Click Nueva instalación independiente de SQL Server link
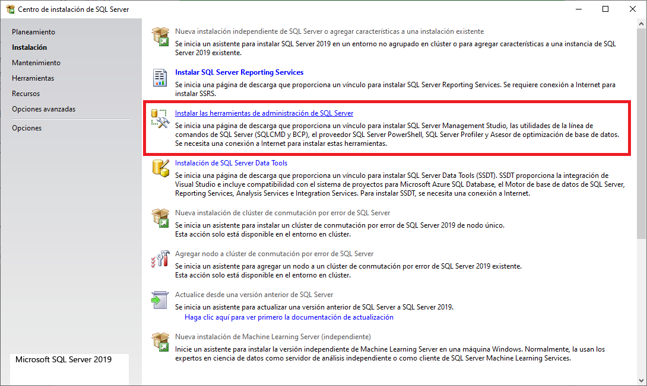 (329, 31)
